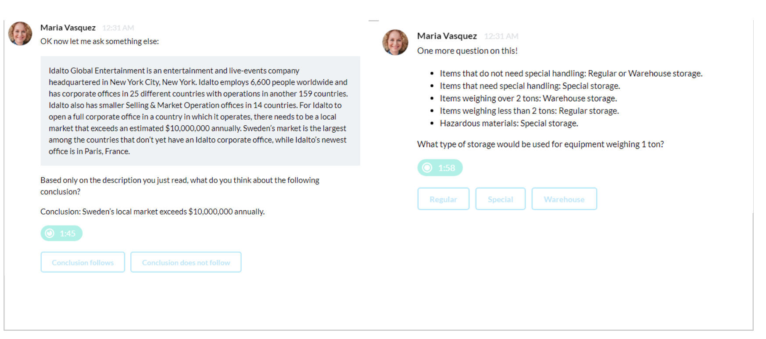Click the 12:31 AM timestamp on the left message
Viewport: 766px width, 339px height.
[x=118, y=28]
